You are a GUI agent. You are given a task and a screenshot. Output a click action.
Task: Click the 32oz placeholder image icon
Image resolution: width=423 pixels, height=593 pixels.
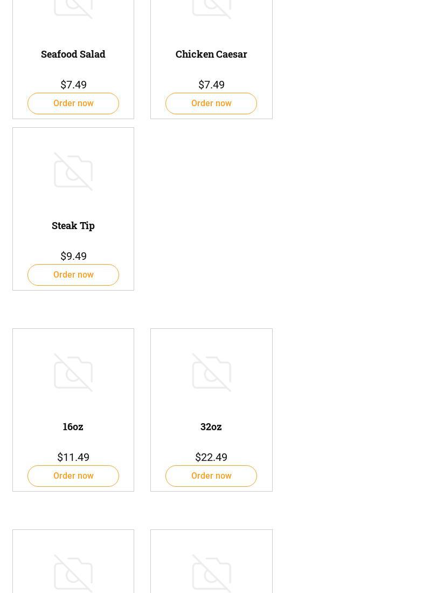[211, 373]
